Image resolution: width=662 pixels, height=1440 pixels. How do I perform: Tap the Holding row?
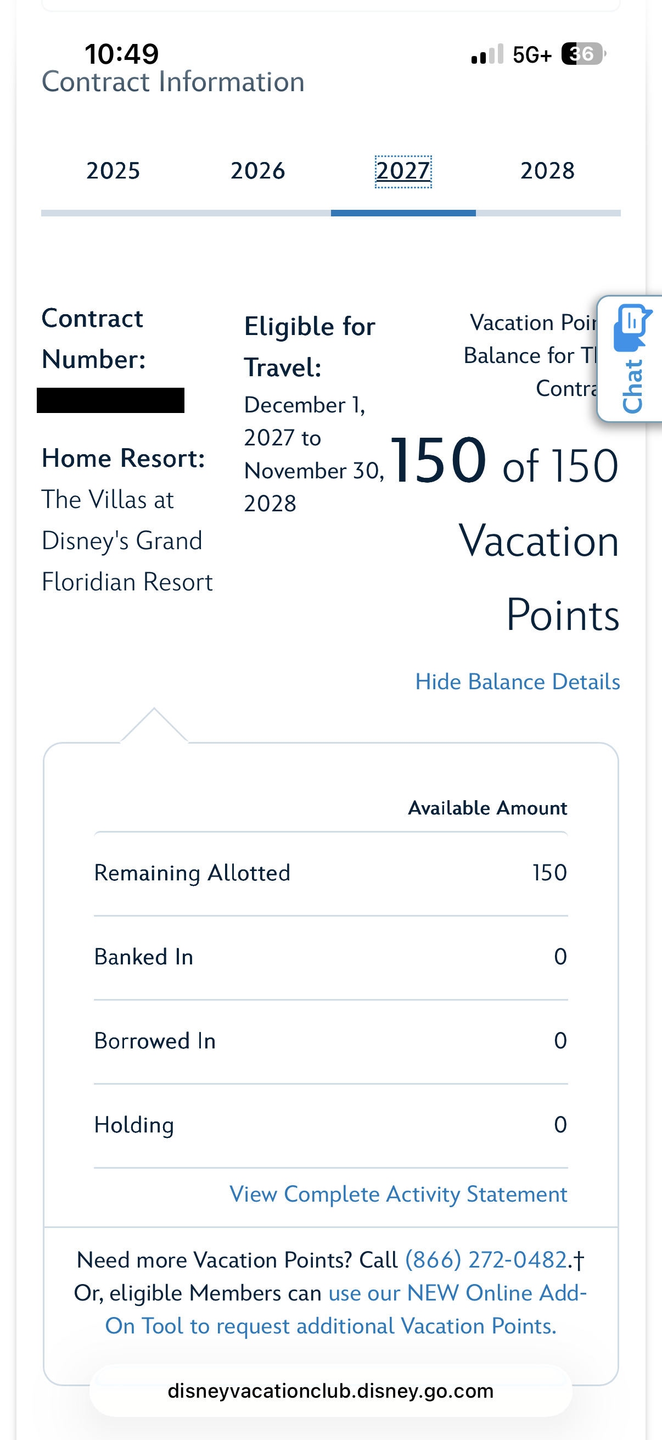click(330, 1125)
